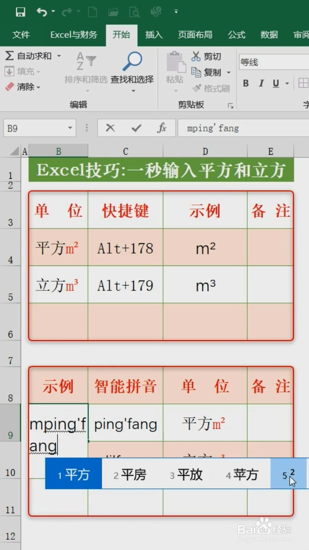This screenshot has width=309, height=550.
Task: Click cell containing Alt+178
Action: pos(125,247)
